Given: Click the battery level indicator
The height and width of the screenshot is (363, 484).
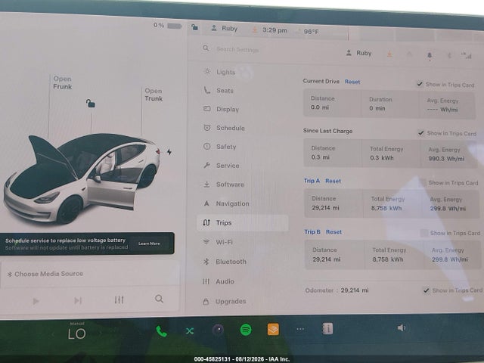Looking at the screenshot, I should (x=168, y=26).
